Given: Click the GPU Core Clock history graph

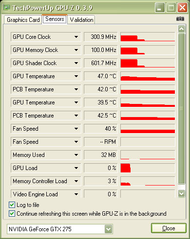Looking at the screenshot, I should coord(148,37).
